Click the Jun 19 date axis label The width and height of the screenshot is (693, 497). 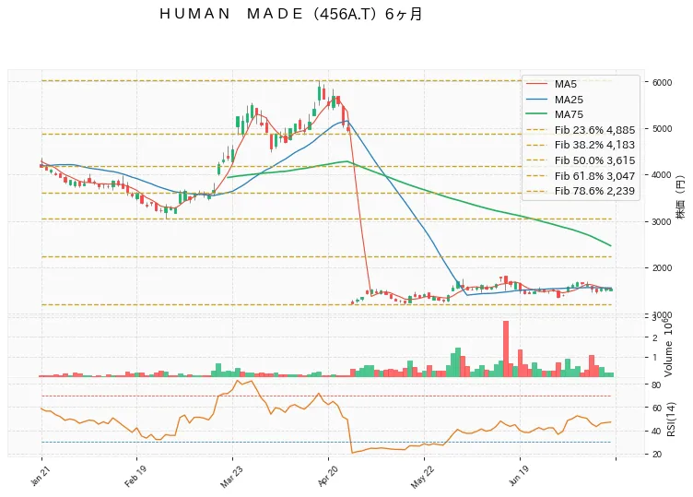pyautogui.click(x=518, y=476)
